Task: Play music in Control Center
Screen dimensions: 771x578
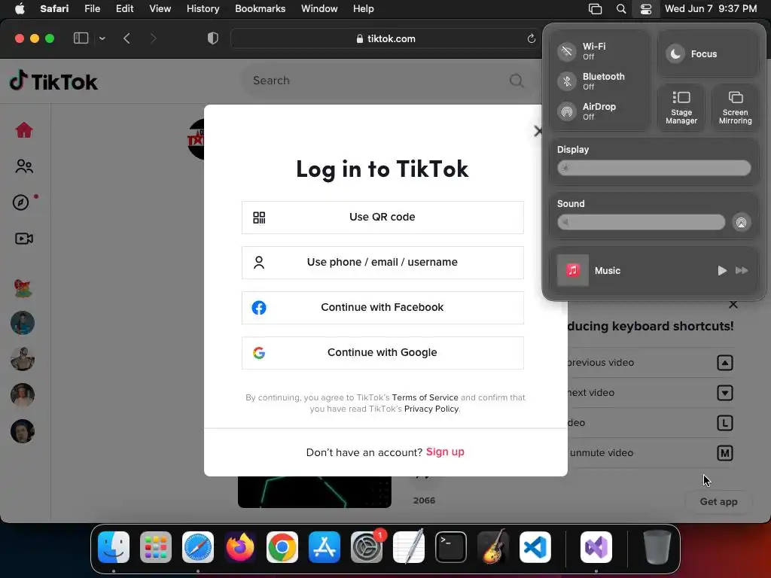Action: pyautogui.click(x=722, y=270)
